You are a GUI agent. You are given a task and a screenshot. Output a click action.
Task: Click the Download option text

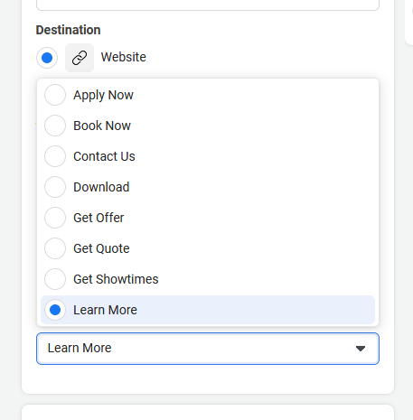101,187
